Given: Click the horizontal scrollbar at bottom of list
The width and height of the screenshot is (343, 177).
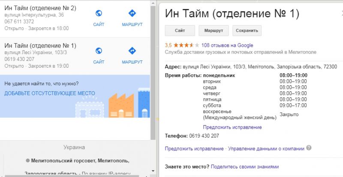Looking at the screenshot, I should (72, 176).
